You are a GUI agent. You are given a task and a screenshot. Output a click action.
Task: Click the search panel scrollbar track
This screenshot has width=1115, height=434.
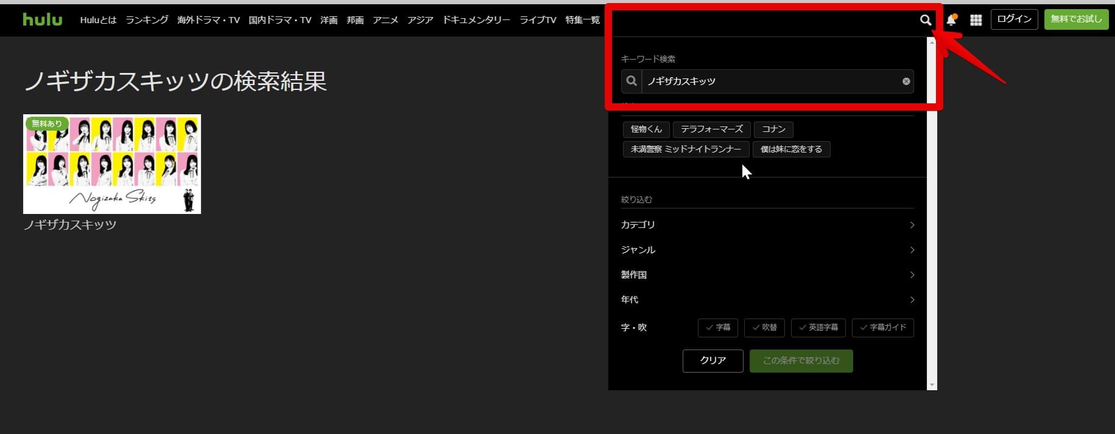(x=932, y=213)
